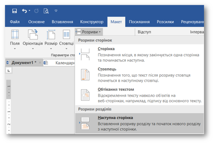Open the Файл menu tab

pos(15,22)
